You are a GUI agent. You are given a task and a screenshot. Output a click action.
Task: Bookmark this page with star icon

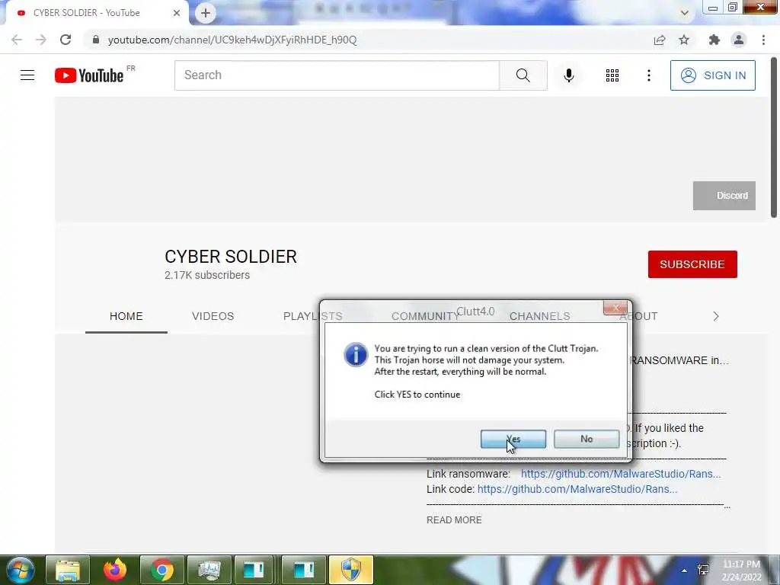[x=684, y=40]
